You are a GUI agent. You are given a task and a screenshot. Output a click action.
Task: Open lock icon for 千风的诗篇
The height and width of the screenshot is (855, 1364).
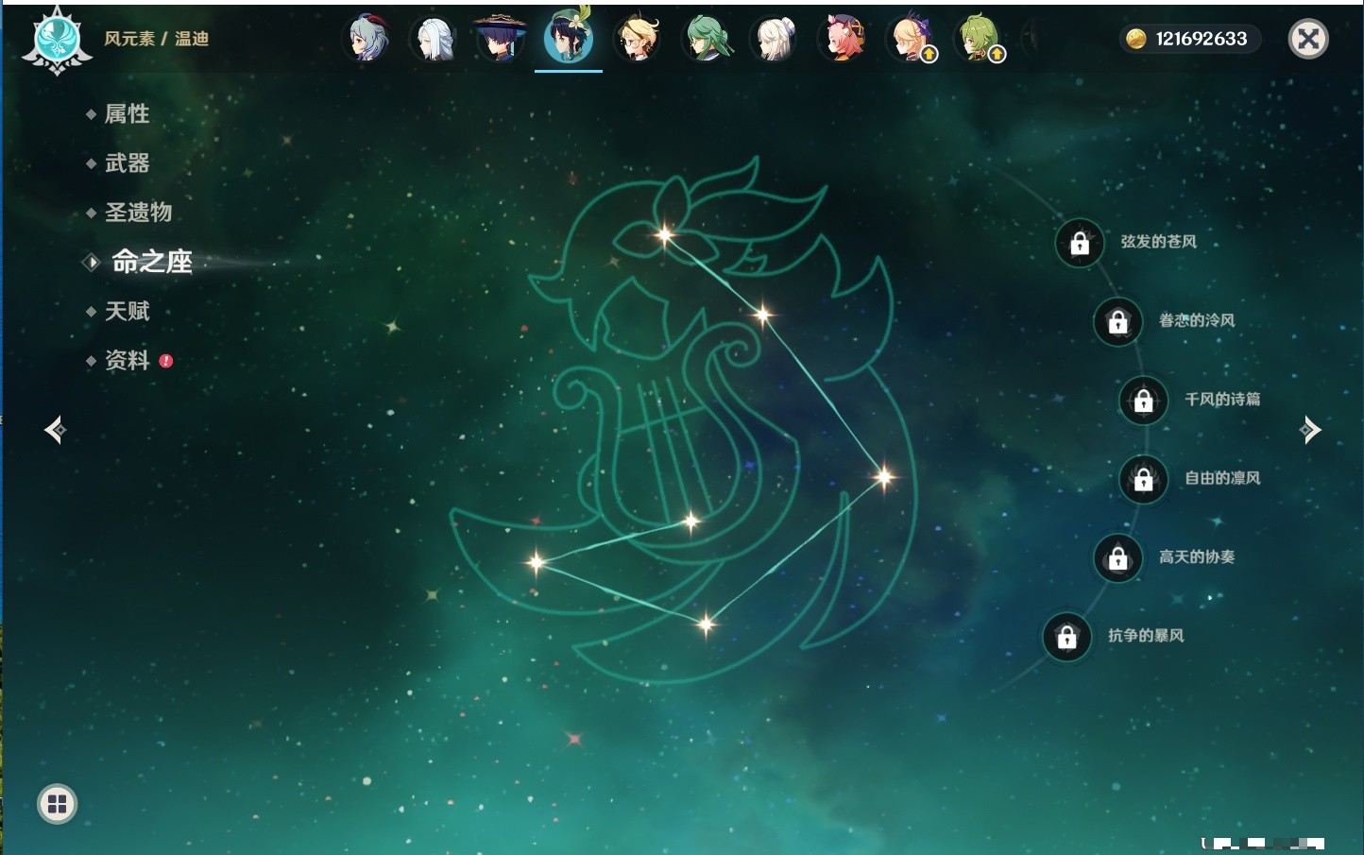(x=1144, y=401)
